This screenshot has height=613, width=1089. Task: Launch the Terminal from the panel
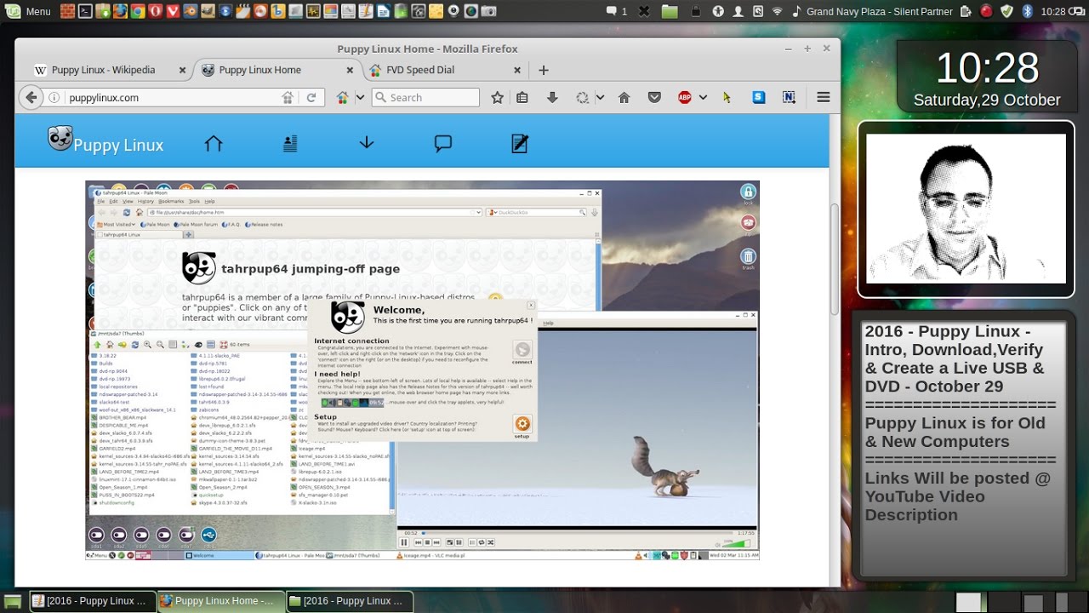click(85, 11)
